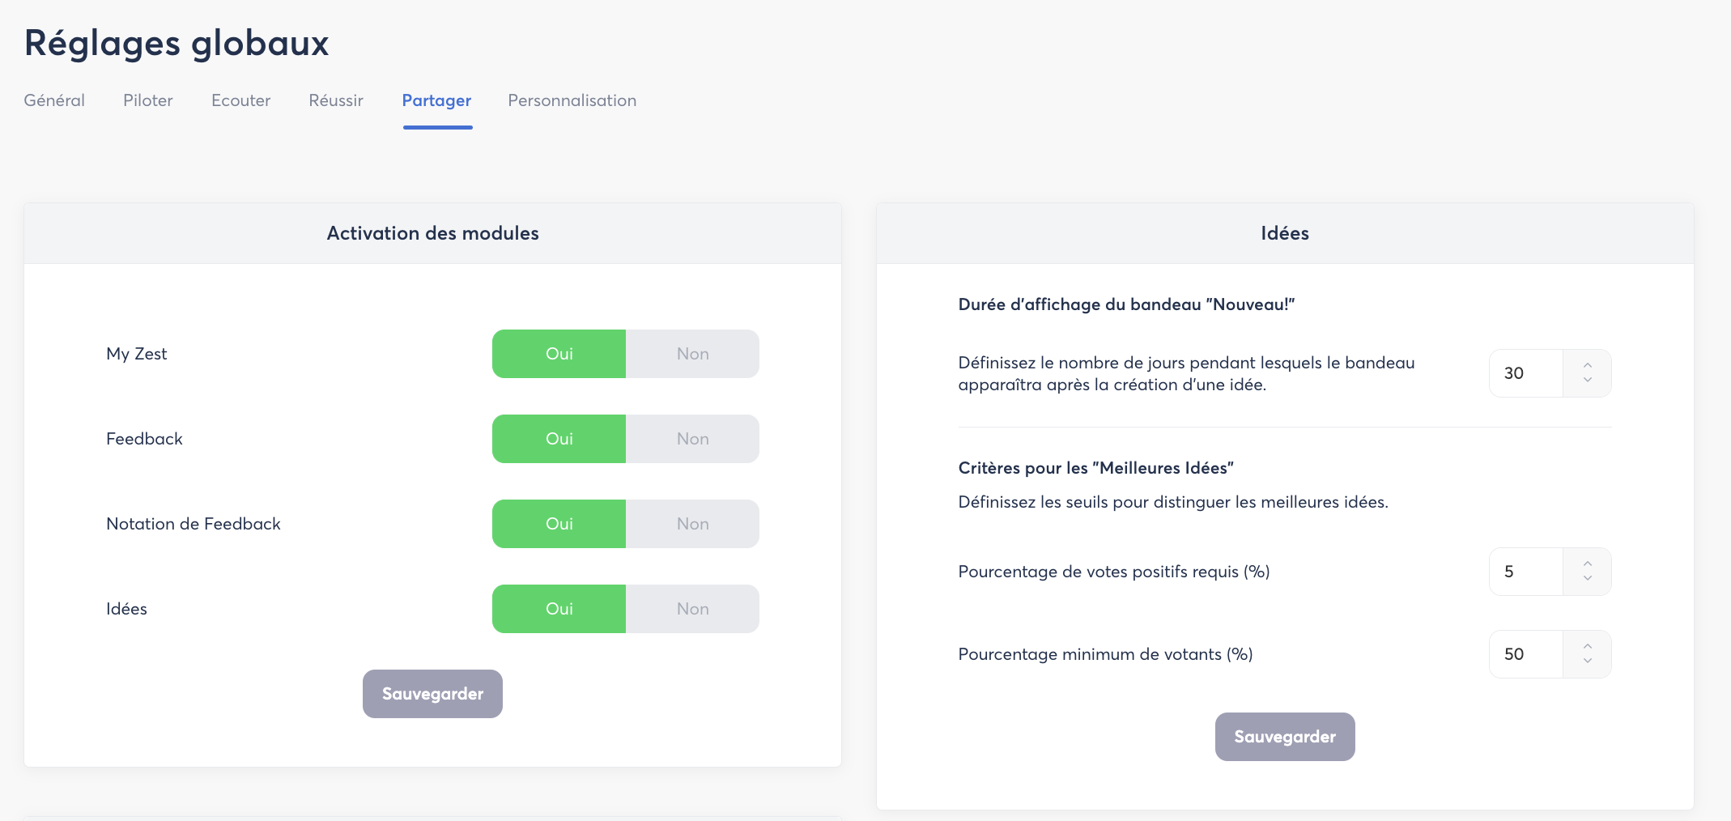This screenshot has height=821, width=1731.
Task: Decrease minimum voters percentage with down arrow
Action: coord(1587,661)
